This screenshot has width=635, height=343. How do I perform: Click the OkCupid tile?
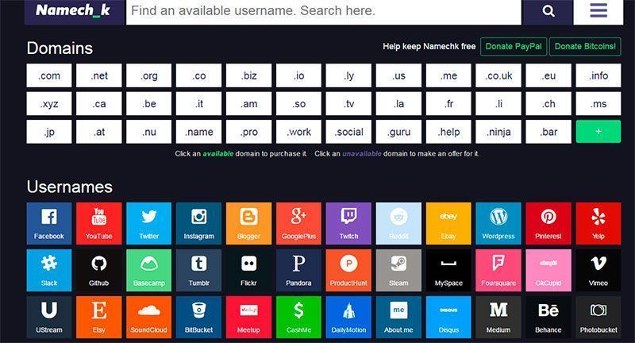point(548,271)
